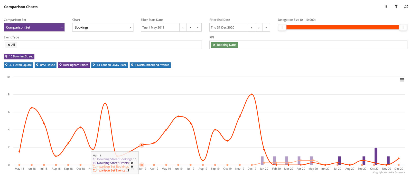The image size is (411, 178).
Task: Step Filter Start Date to previous
Action: [183, 27]
